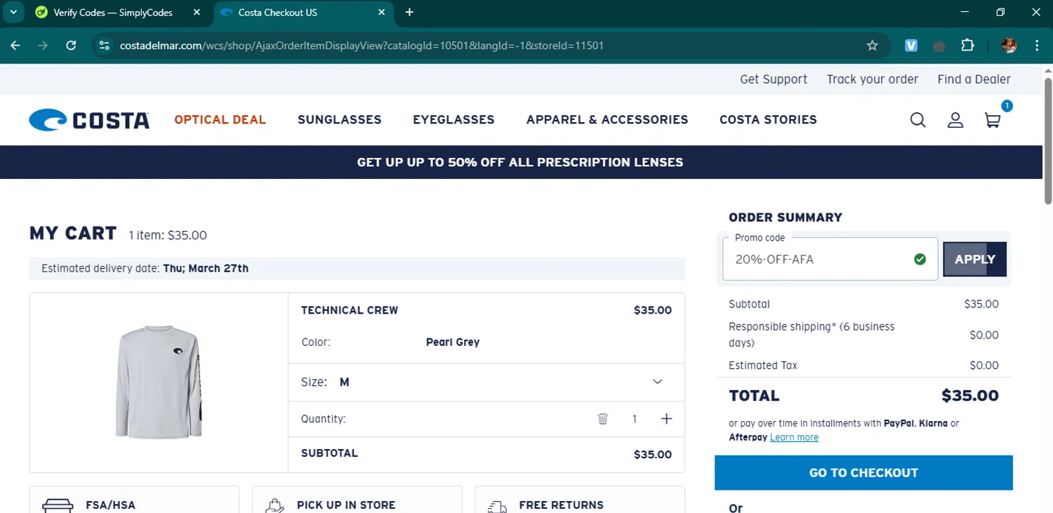Close the Costa Checkout US tab
Screen dimensions: 1053x513
click(x=382, y=13)
